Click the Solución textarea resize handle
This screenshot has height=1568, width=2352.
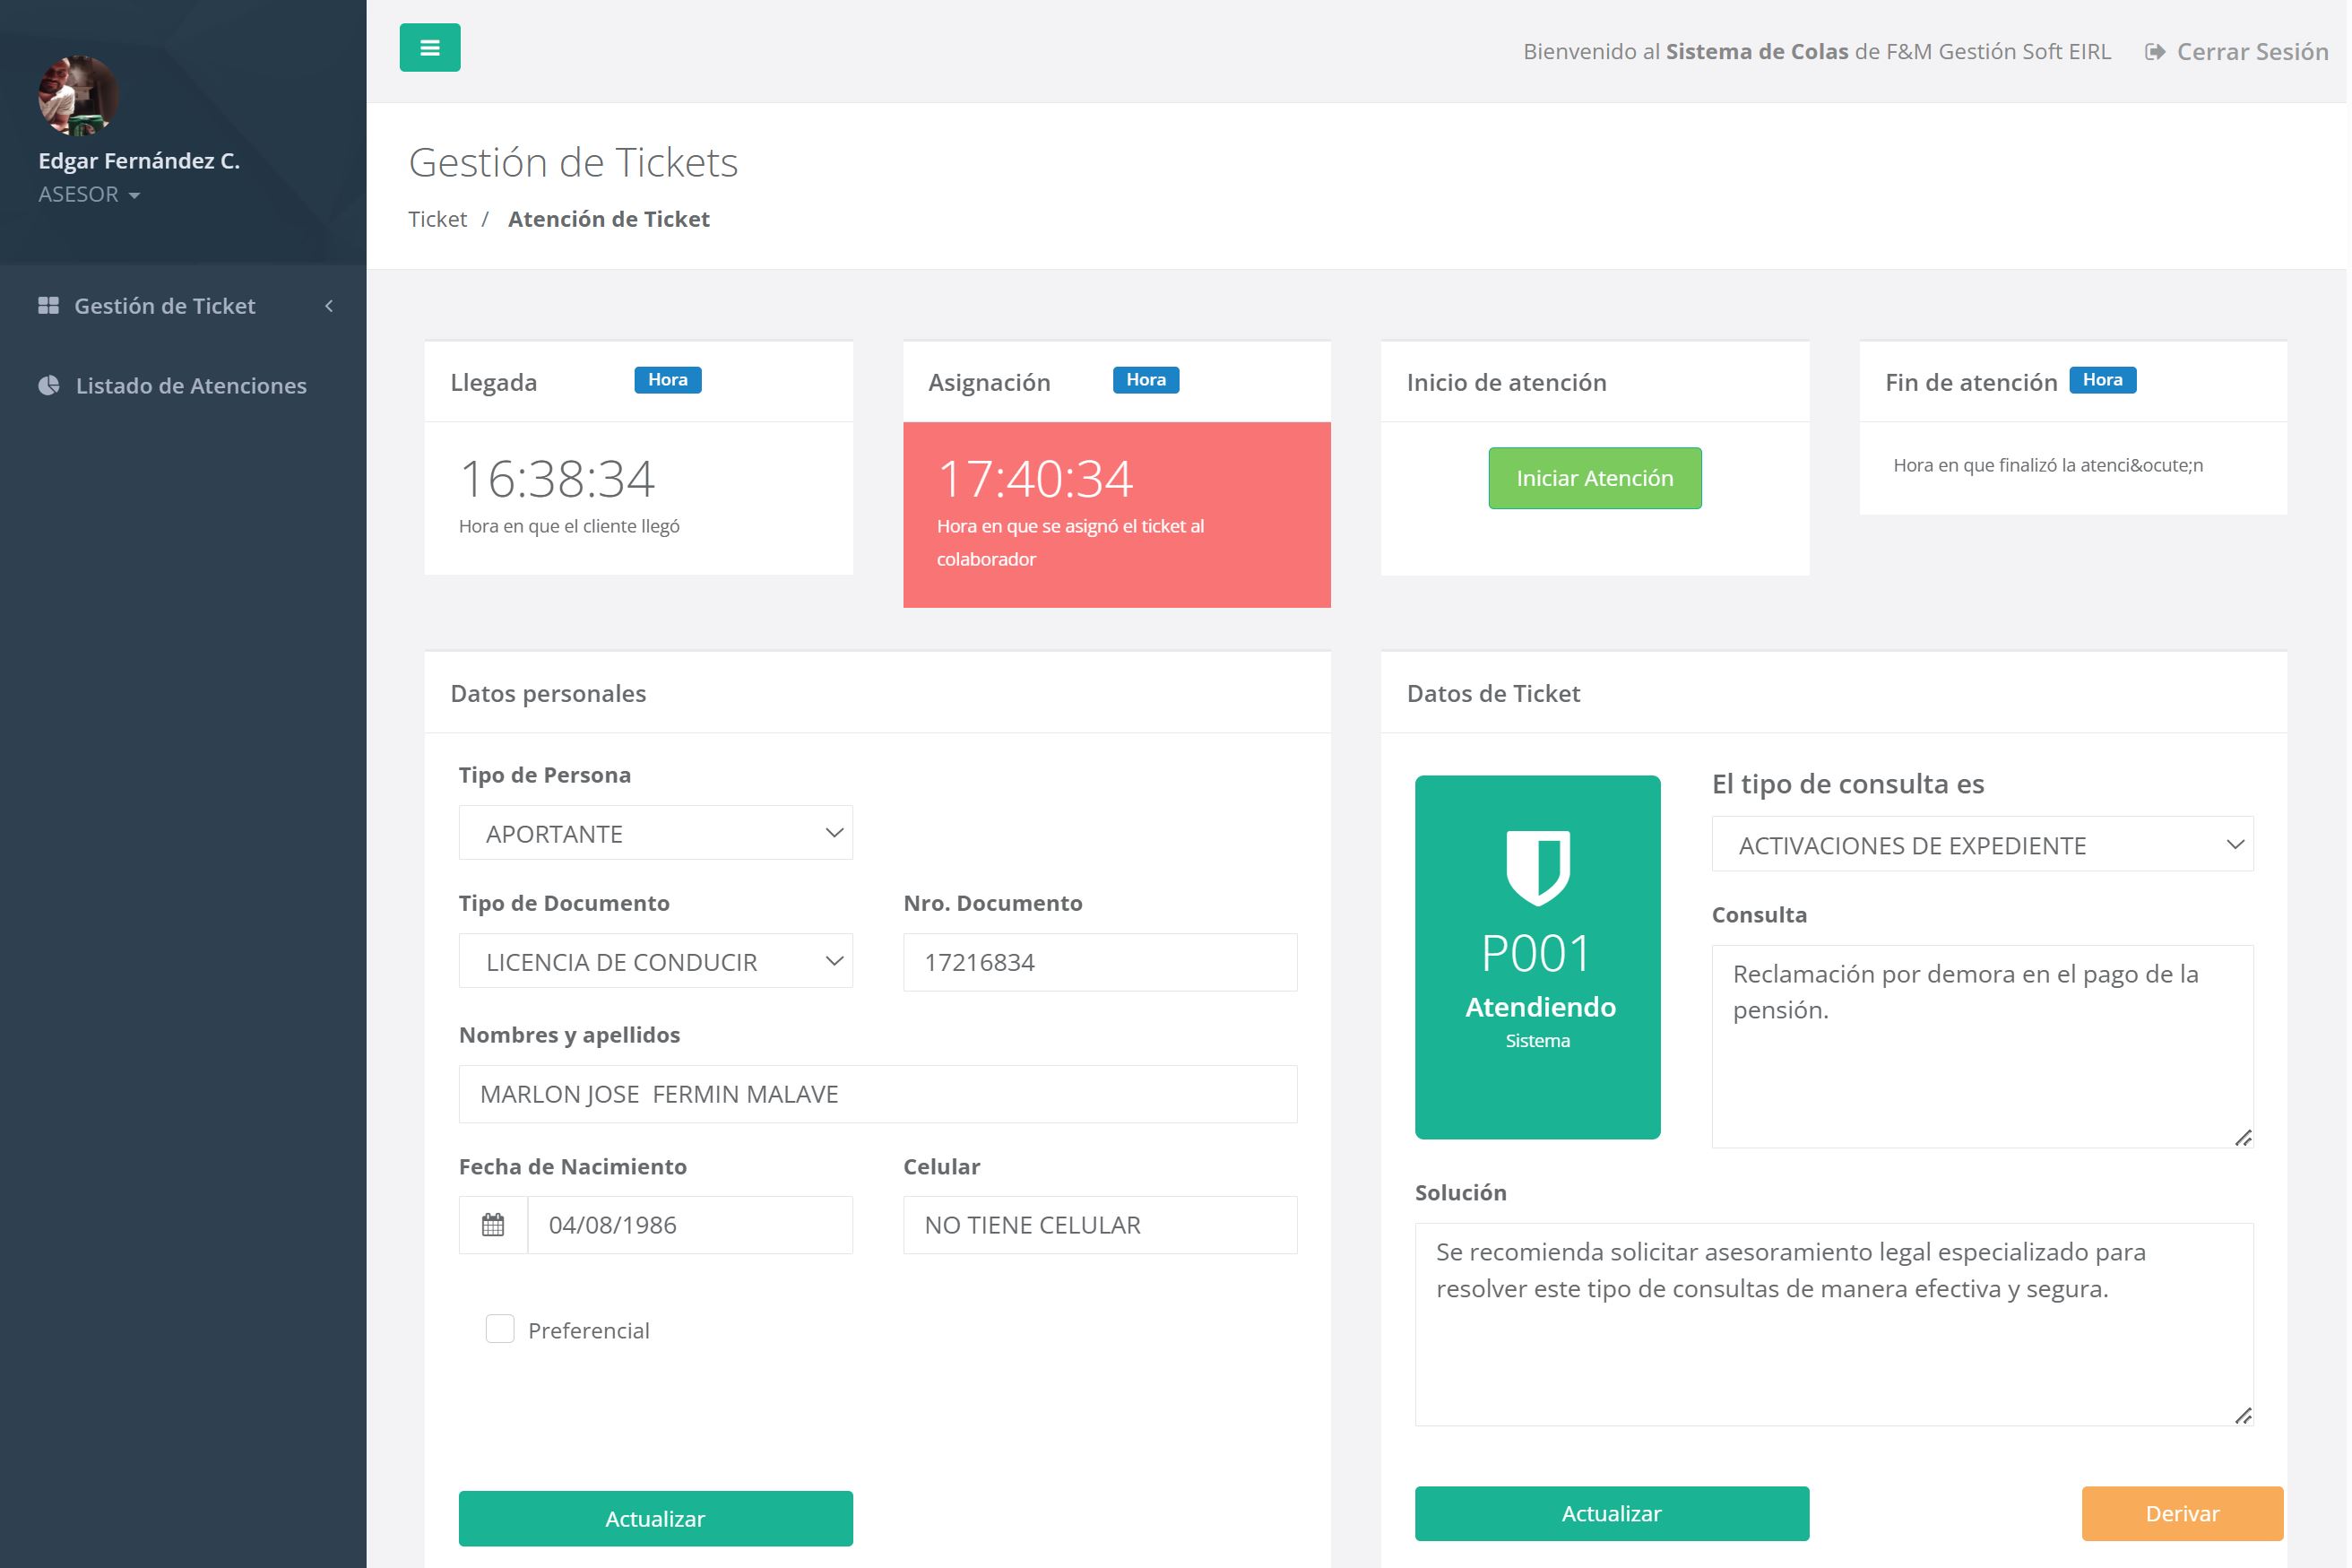2243,1415
